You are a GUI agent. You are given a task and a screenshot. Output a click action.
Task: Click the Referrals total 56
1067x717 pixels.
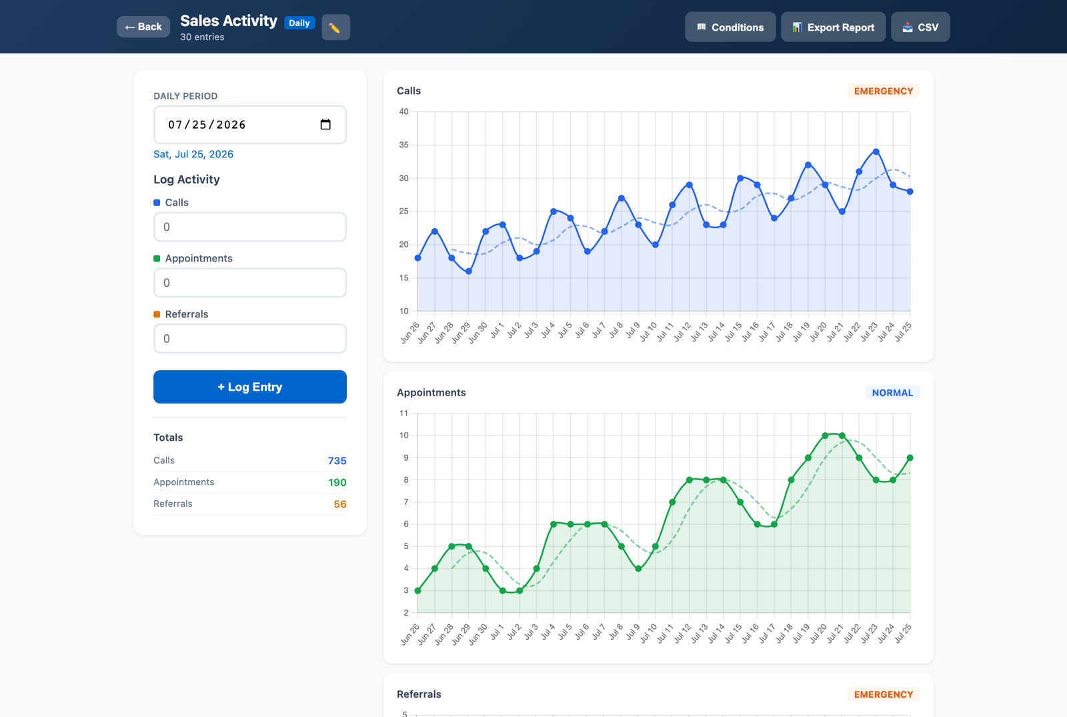tap(340, 504)
